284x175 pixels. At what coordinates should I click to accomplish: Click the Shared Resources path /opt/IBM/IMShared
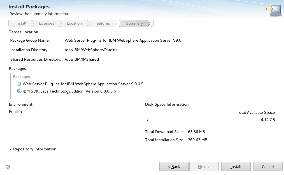click(82, 59)
